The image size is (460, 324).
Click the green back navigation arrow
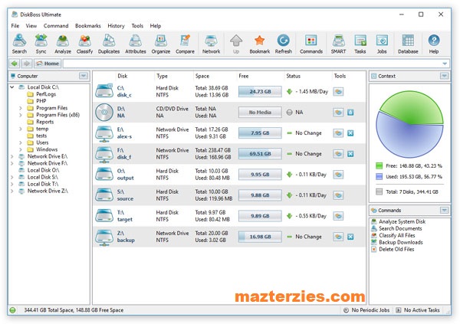(15, 64)
